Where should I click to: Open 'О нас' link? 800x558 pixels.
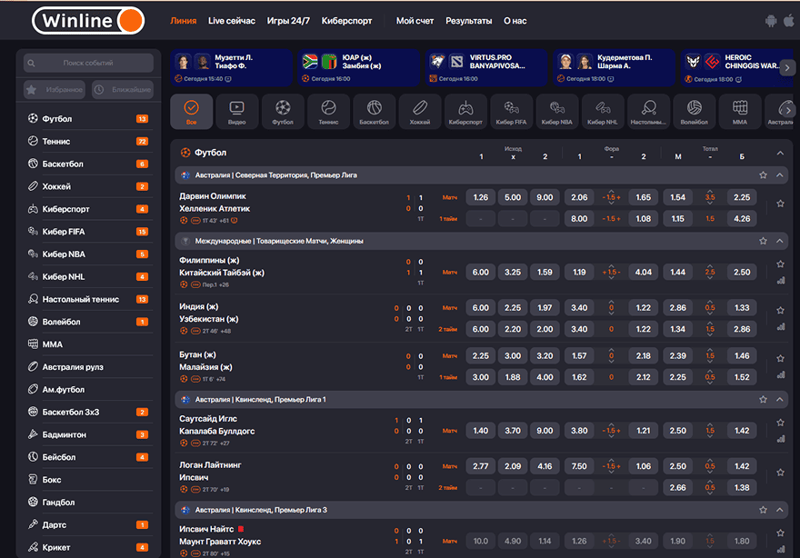(515, 21)
